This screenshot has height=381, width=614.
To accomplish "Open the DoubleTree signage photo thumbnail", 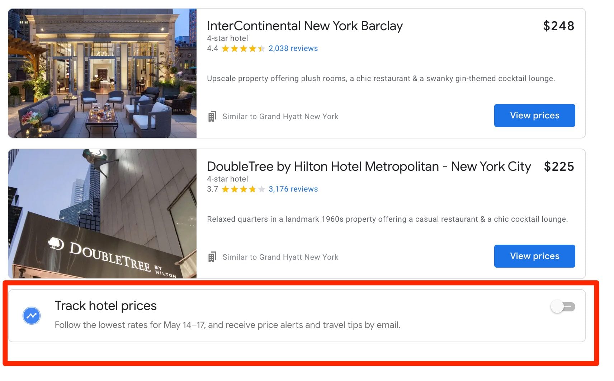I will 102,213.
